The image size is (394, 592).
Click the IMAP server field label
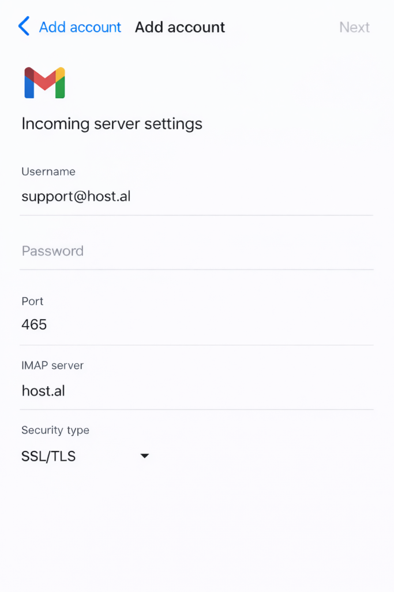pyautogui.click(x=52, y=365)
